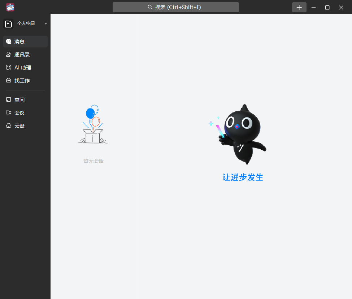The height and width of the screenshot is (299, 352).
Task: Expand the 个人空间 workspace dropdown arrow
Action: pos(46,24)
